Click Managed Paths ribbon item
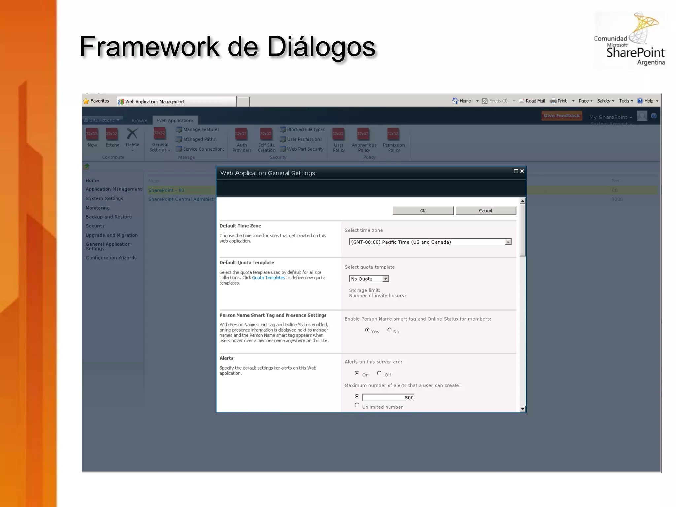Screen dimensions: 676x507 (196, 139)
